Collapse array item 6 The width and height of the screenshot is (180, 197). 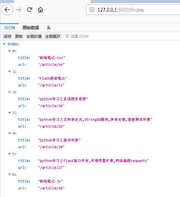click(x=10, y=174)
